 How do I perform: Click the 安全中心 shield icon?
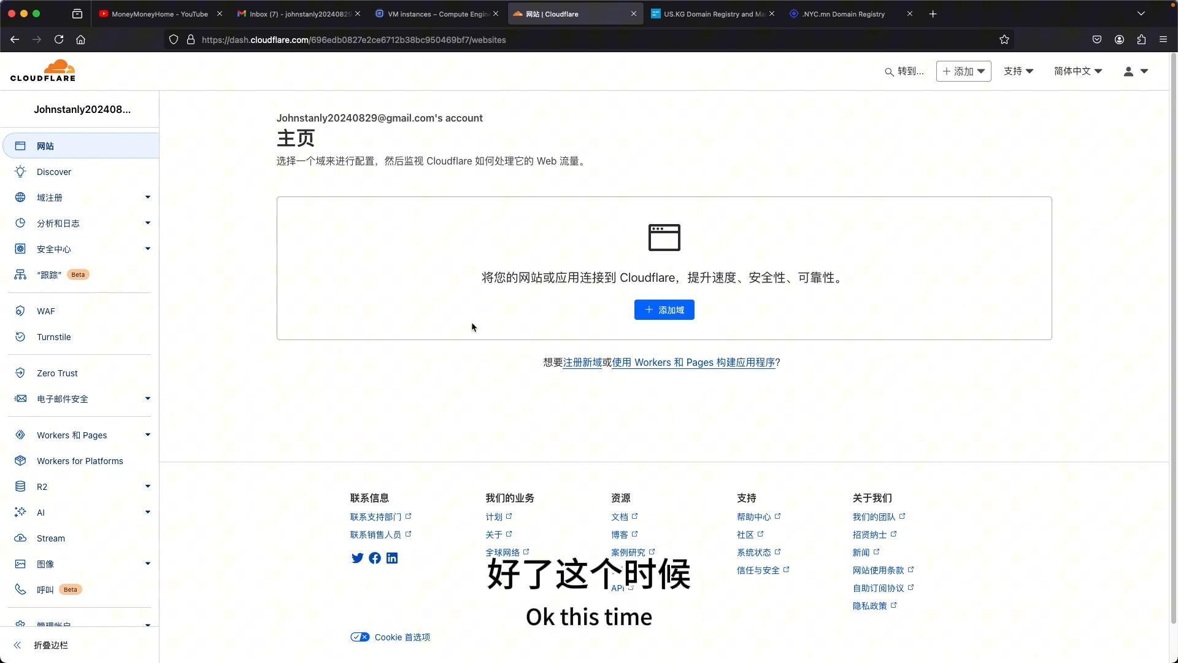click(x=20, y=249)
